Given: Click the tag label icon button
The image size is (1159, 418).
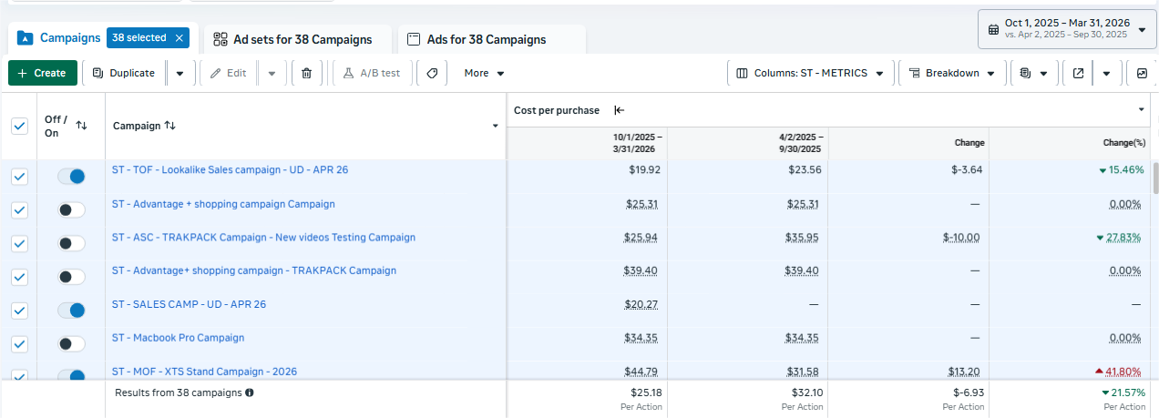Looking at the screenshot, I should [432, 73].
